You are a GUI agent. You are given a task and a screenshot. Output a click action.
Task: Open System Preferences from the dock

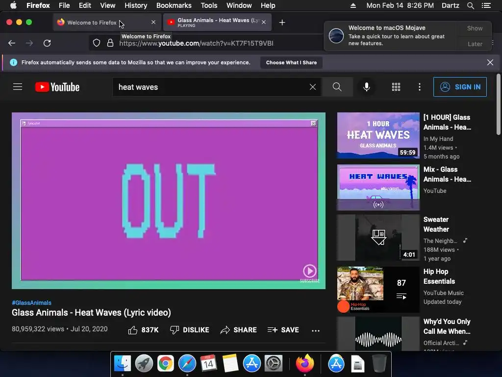point(273,364)
